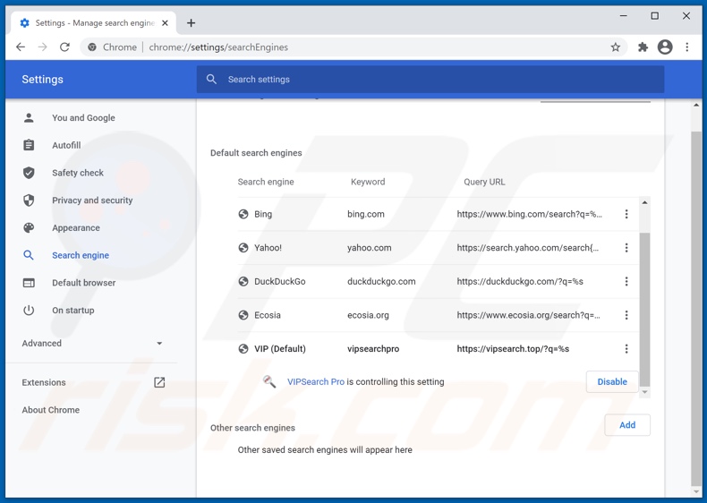This screenshot has width=707, height=503.
Task: Click the DuckDuckGo globe icon
Action: (243, 282)
